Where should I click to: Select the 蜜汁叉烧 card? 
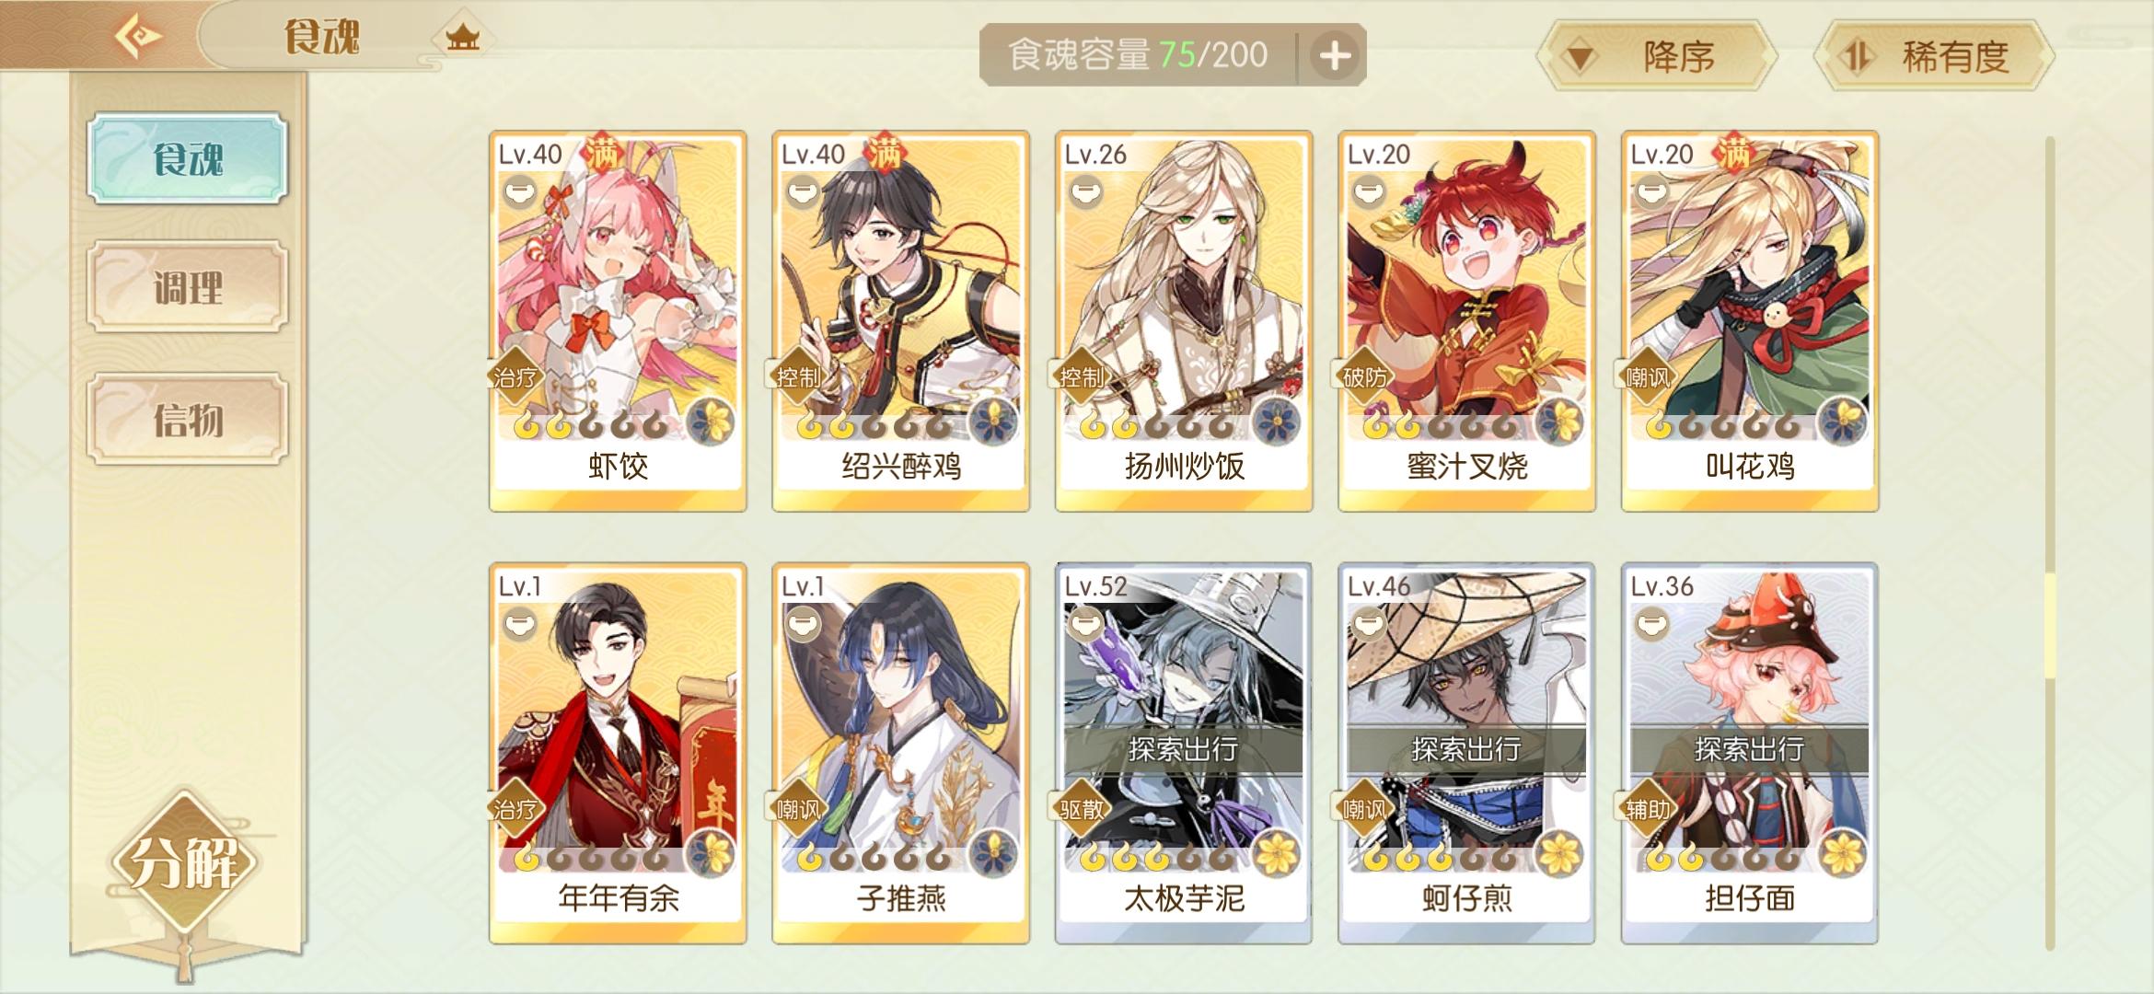coord(1466,321)
